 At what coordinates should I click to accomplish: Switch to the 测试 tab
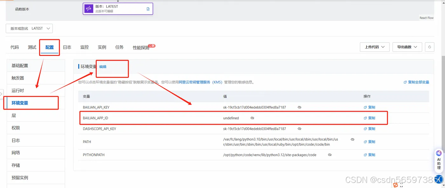click(32, 47)
